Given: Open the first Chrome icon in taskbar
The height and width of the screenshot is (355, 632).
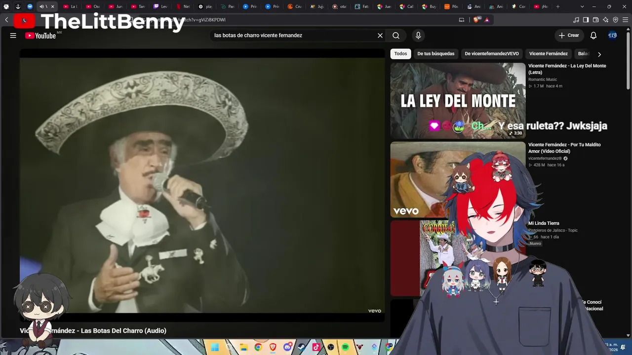Looking at the screenshot, I should coord(258,348).
